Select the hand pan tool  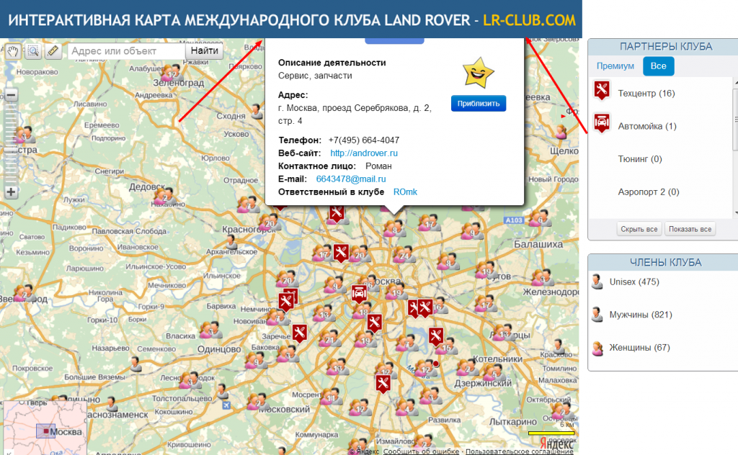click(x=12, y=51)
